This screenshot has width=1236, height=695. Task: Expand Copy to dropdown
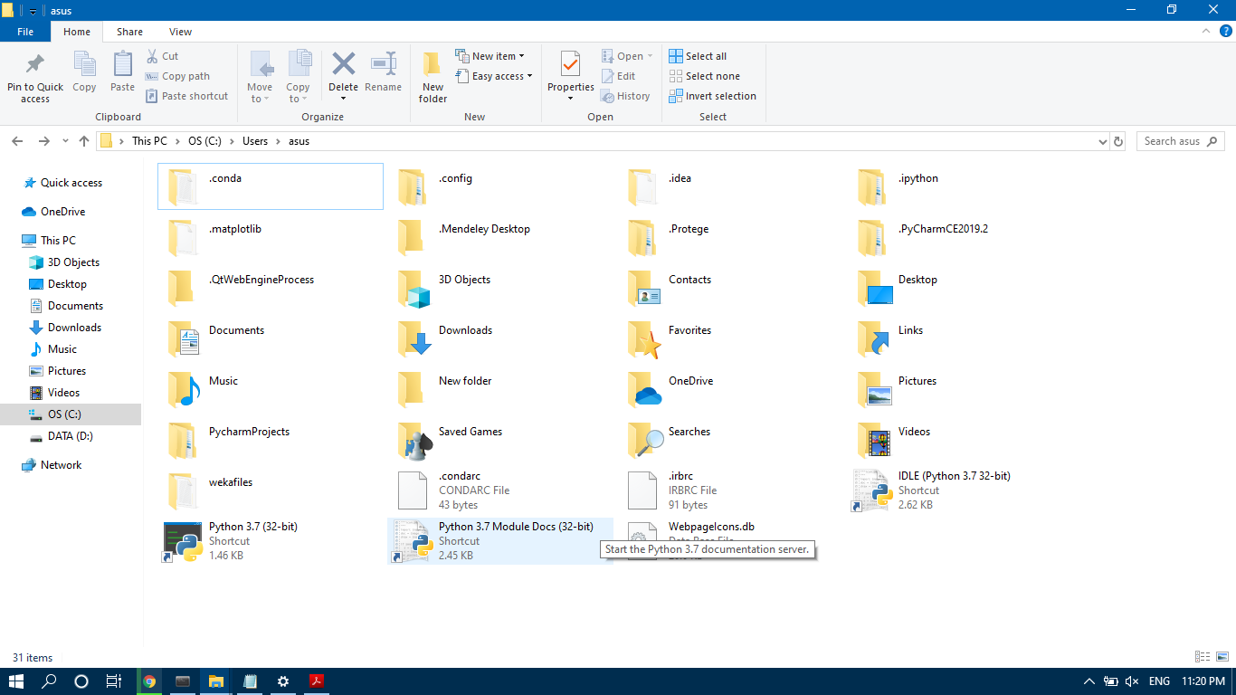[x=298, y=93]
